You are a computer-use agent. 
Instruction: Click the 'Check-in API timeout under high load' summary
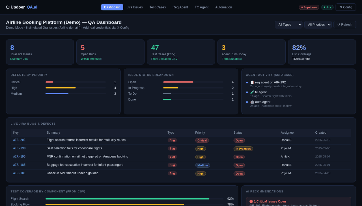click(72, 173)
